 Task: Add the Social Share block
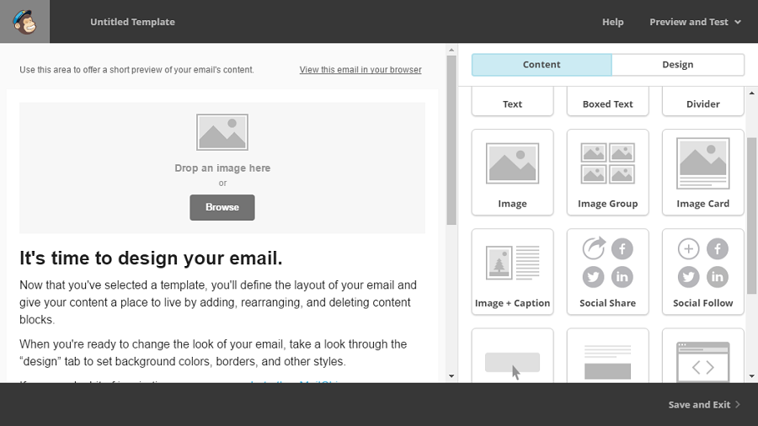pyautogui.click(x=607, y=272)
